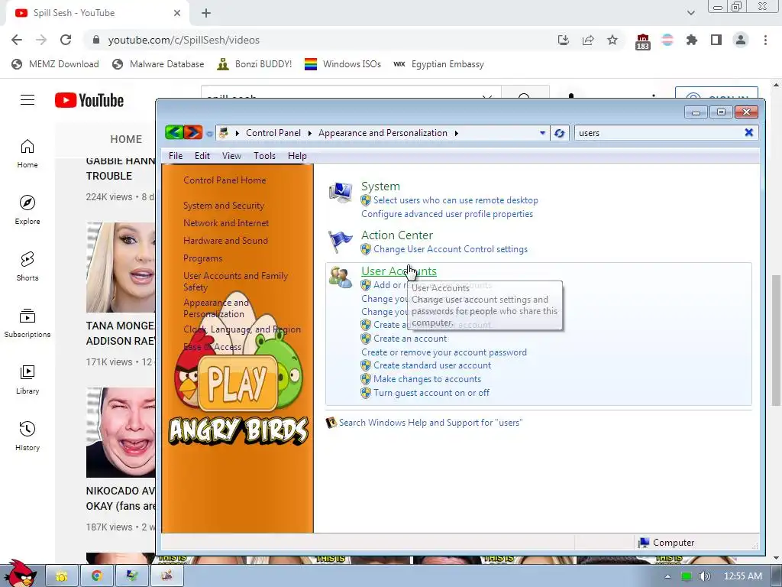Go to Control Panel Home

coord(225,180)
